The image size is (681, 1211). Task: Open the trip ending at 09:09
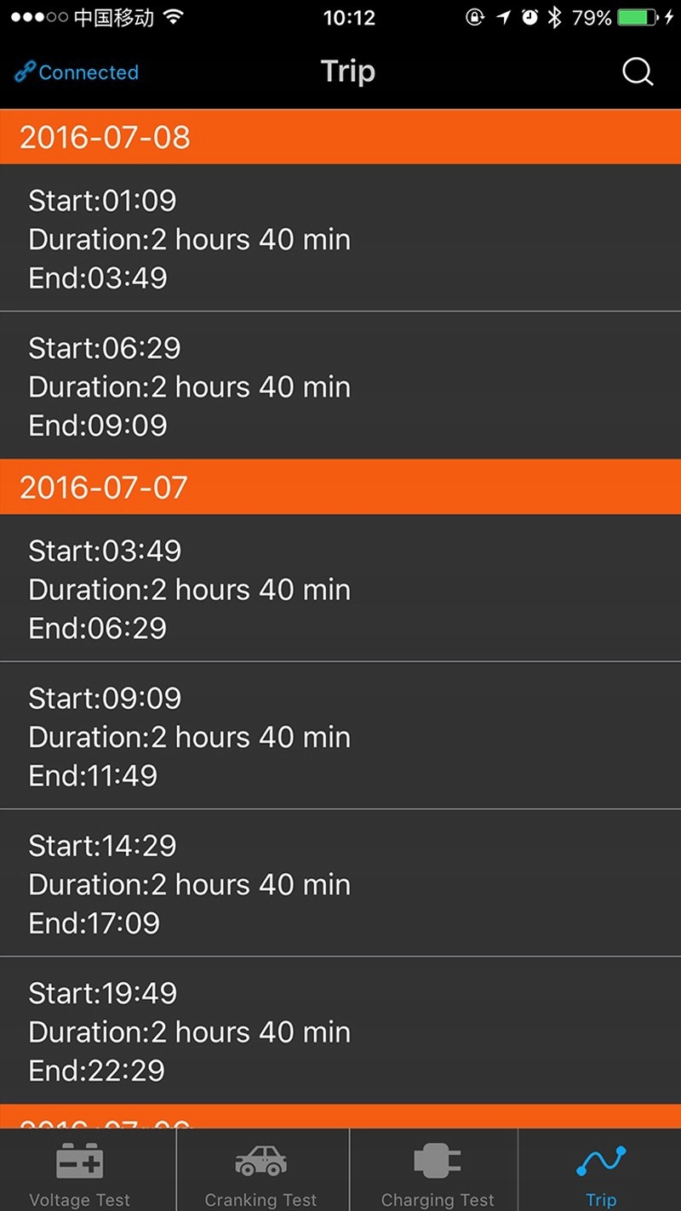pos(340,386)
